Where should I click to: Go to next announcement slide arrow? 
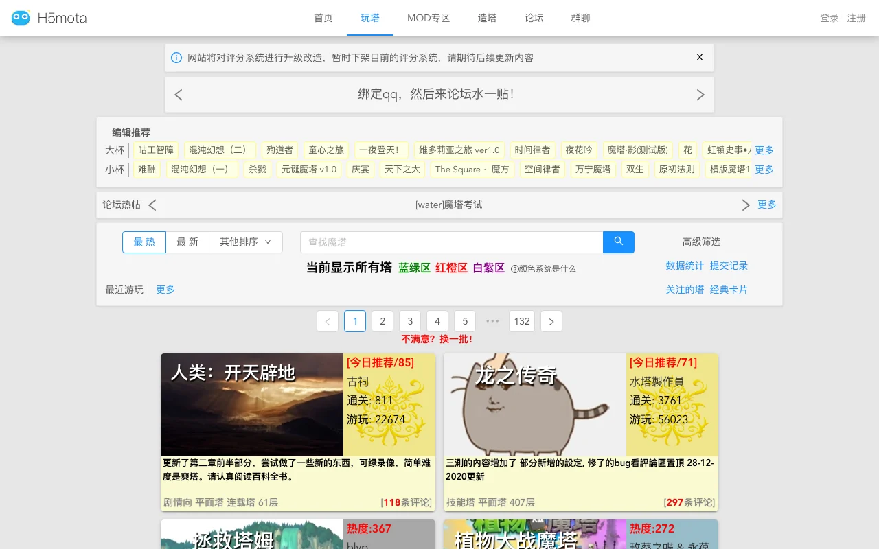(x=700, y=95)
